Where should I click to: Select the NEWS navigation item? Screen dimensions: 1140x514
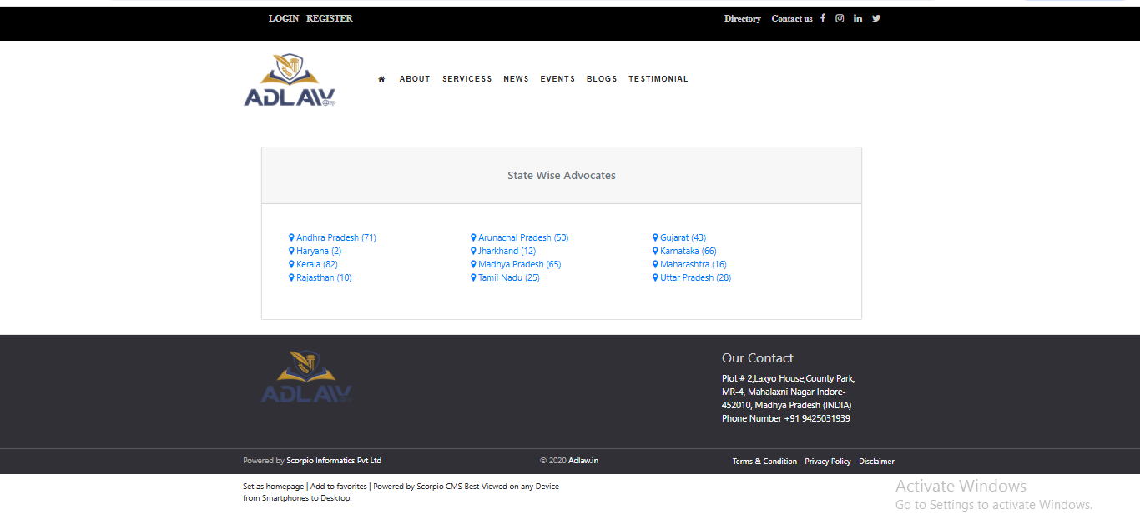[x=516, y=78]
